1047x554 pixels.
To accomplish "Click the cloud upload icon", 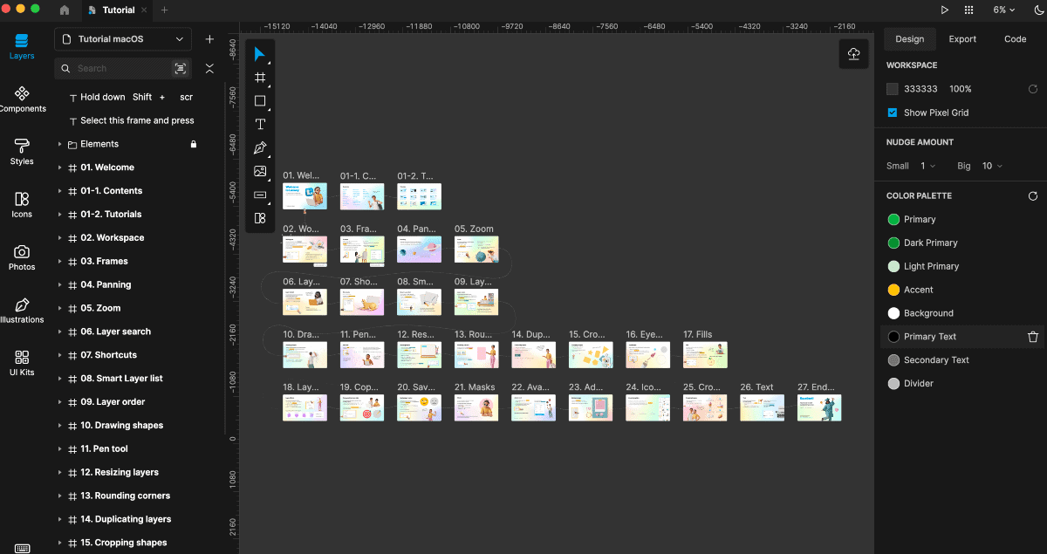I will [854, 55].
